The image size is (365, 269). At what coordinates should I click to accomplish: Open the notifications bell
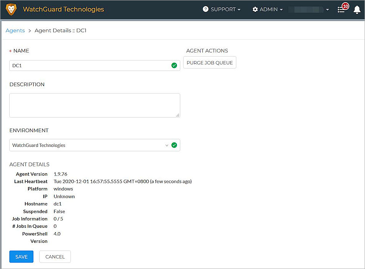tap(357, 10)
